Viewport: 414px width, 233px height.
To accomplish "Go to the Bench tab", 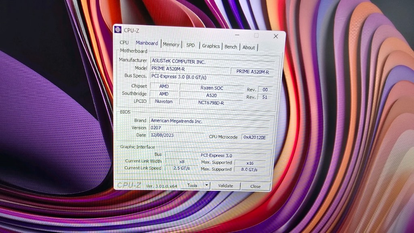I will pos(231,47).
